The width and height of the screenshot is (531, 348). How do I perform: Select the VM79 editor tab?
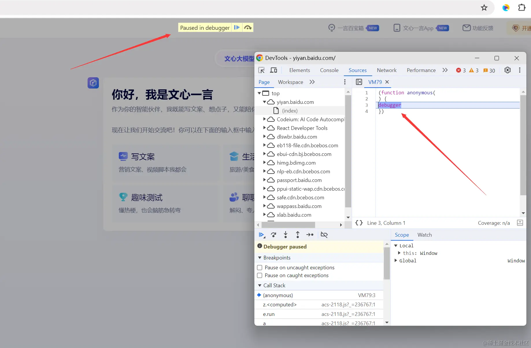(375, 82)
